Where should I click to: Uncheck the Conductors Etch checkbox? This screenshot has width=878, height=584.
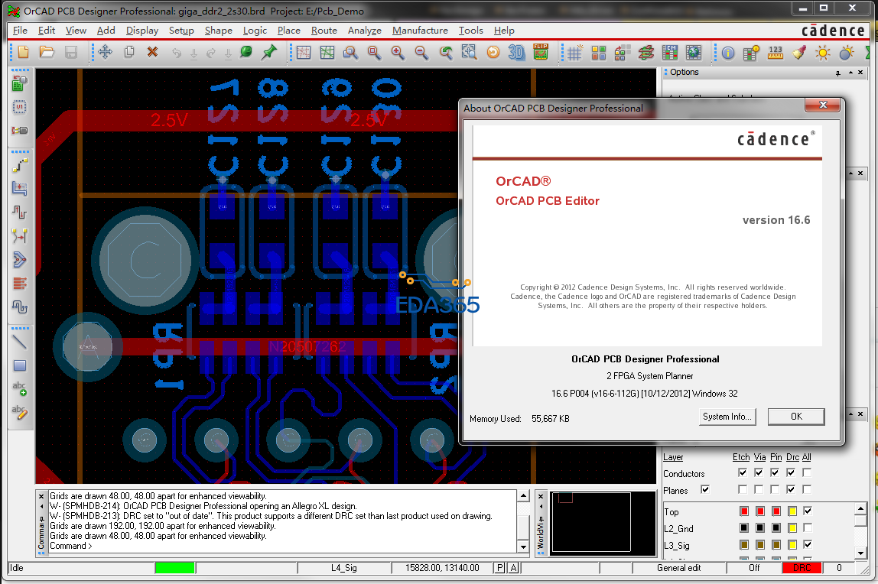click(742, 473)
